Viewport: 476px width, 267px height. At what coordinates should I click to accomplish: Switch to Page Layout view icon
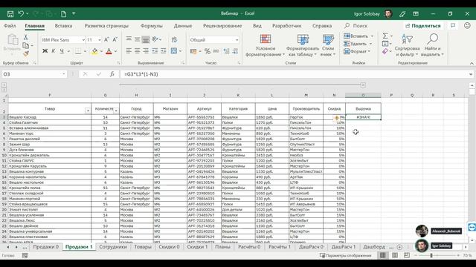395,255
